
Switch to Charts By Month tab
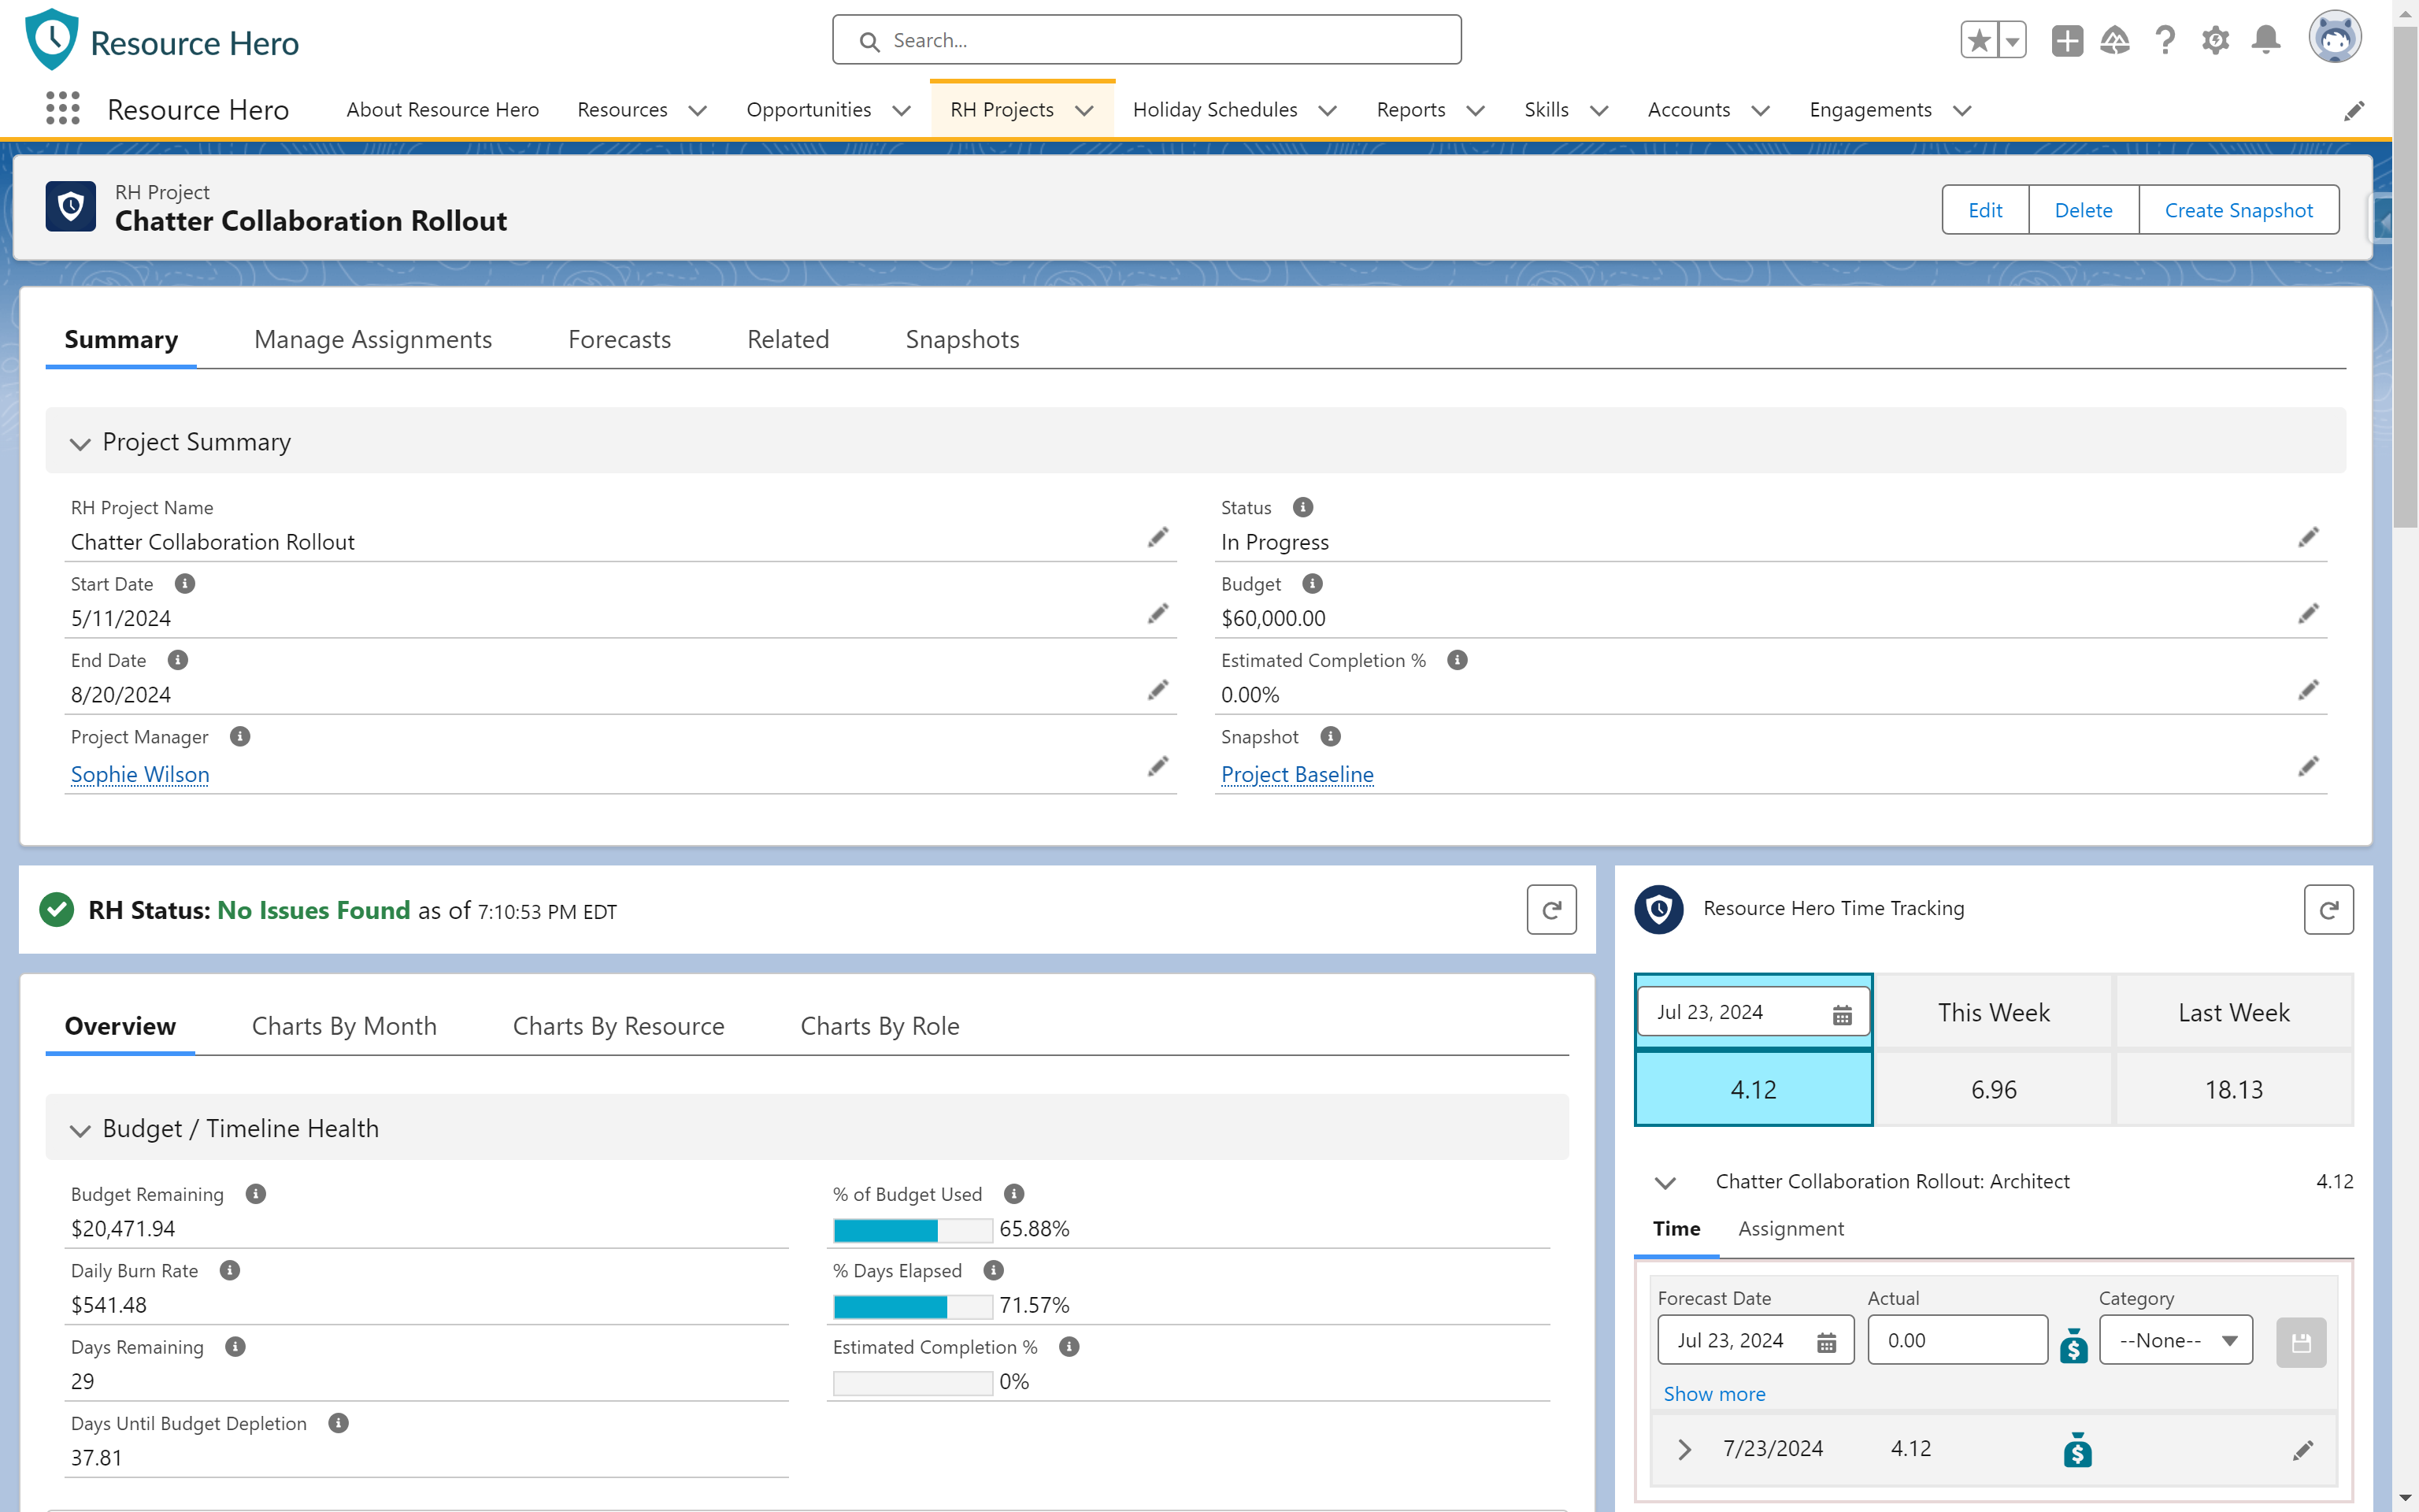pos(344,1026)
